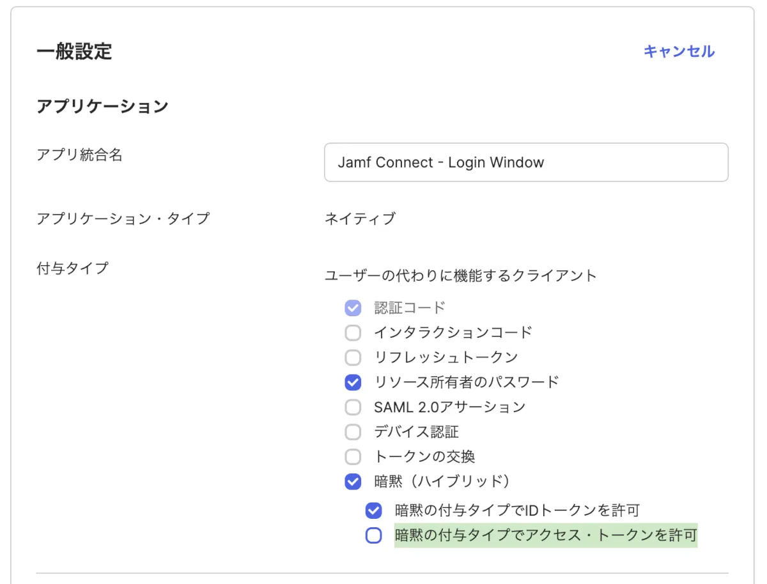Viewport: 767px width, 584px height.
Task: Click the ネイティブ application type value
Action: coord(360,219)
